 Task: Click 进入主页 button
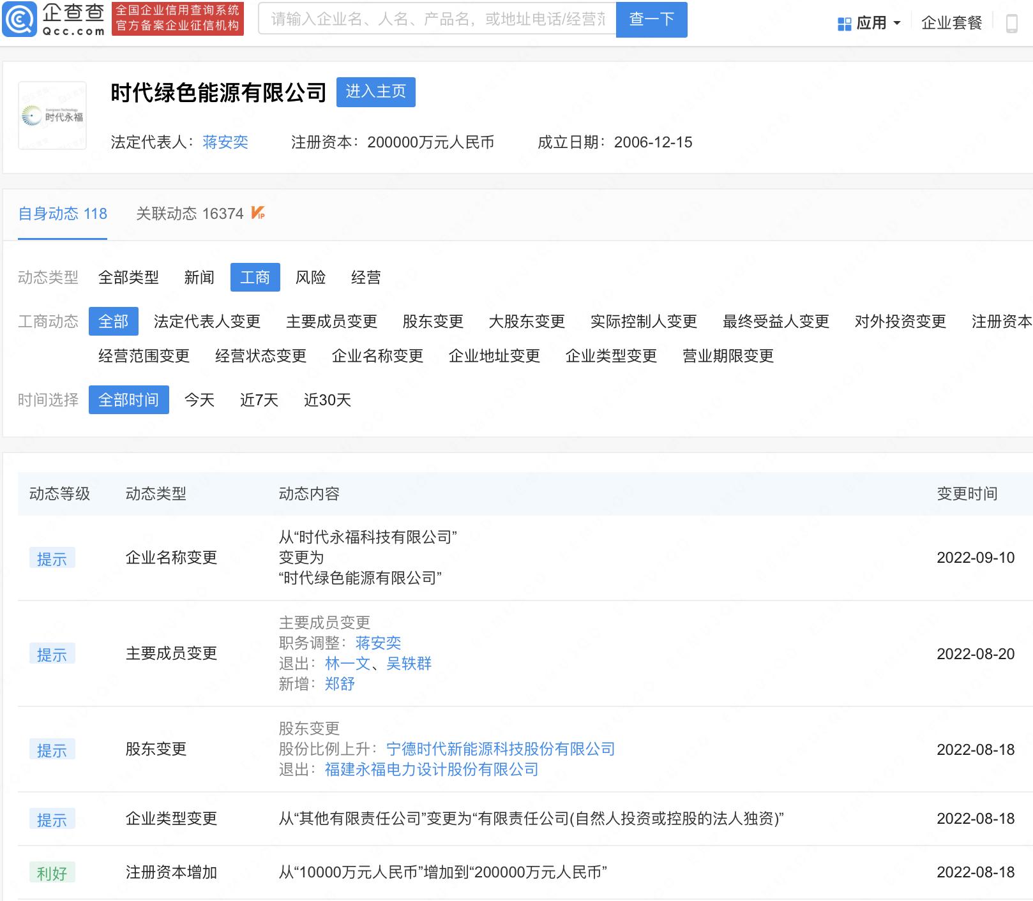(375, 92)
